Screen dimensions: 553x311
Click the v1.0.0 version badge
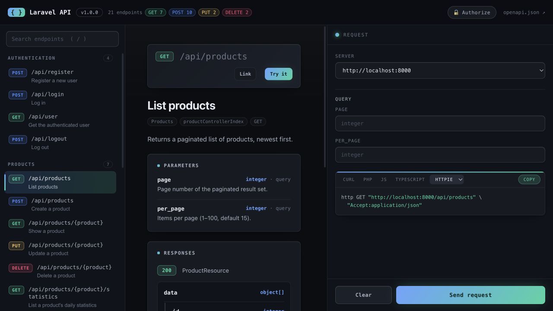pos(89,13)
